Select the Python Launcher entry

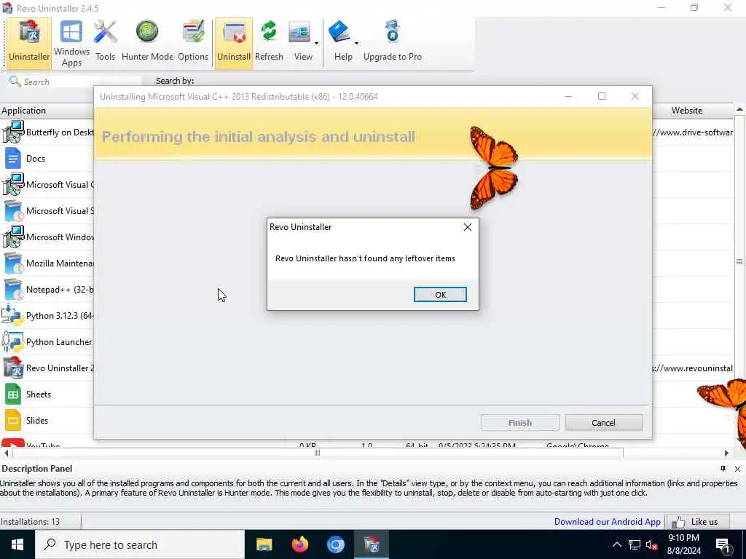pos(47,342)
